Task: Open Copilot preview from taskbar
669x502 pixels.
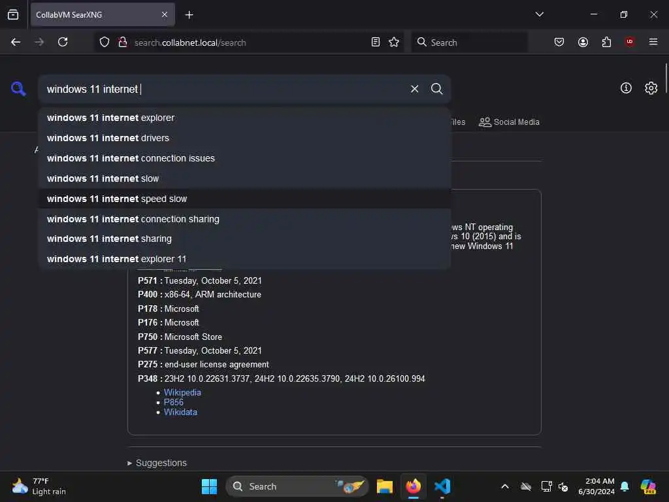Action: tap(648, 486)
